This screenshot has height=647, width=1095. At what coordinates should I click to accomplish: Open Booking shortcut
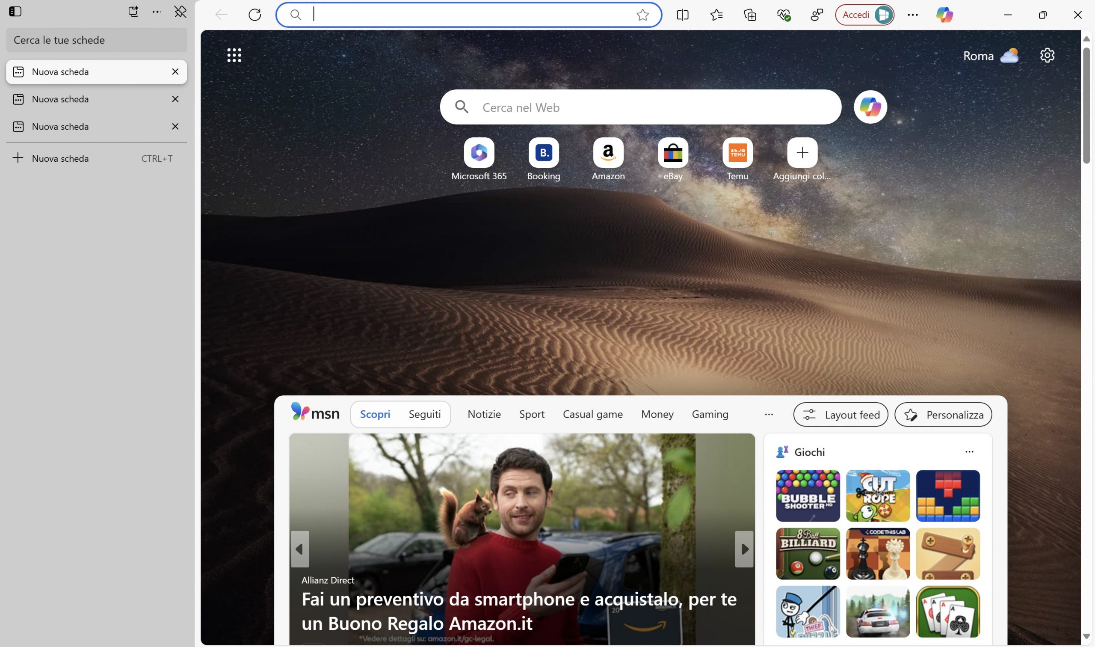pyautogui.click(x=544, y=152)
